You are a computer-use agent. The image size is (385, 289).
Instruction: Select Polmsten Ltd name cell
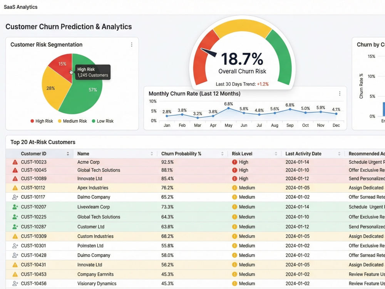coord(90,246)
